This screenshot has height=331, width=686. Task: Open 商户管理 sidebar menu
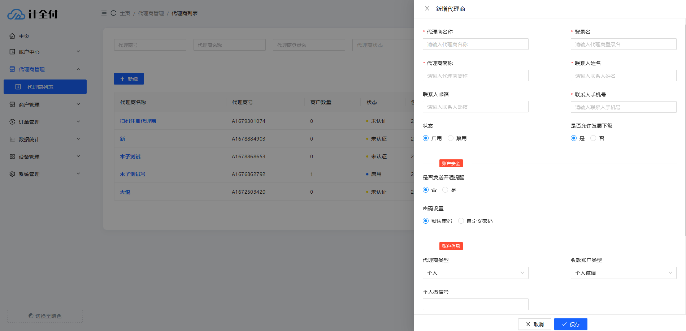(x=45, y=104)
